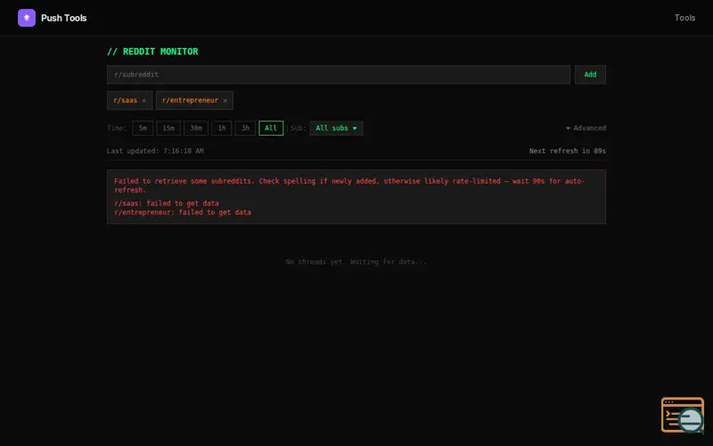The image size is (713, 446).
Task: Set time filter to 1h
Action: coord(221,128)
